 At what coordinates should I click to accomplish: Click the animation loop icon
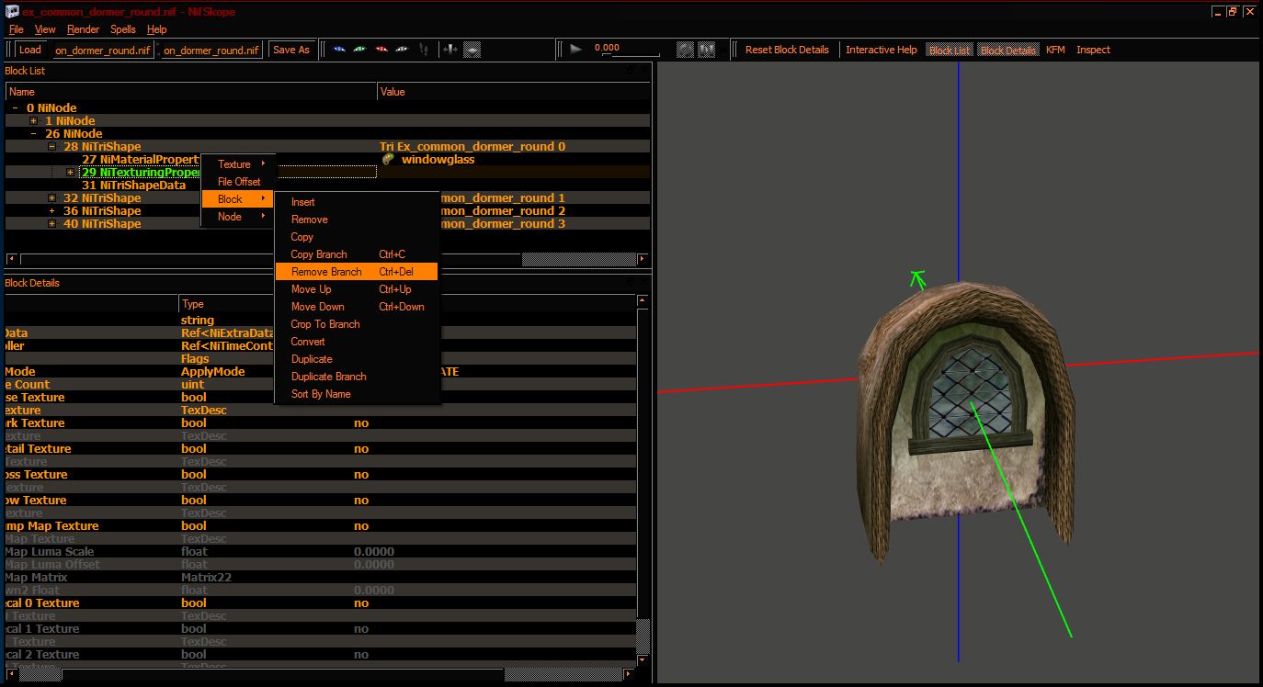point(685,50)
